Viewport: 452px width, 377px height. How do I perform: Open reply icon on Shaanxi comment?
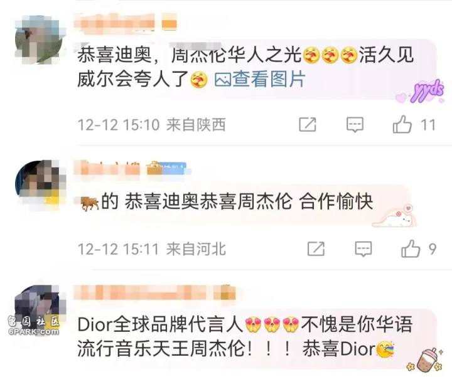355,124
